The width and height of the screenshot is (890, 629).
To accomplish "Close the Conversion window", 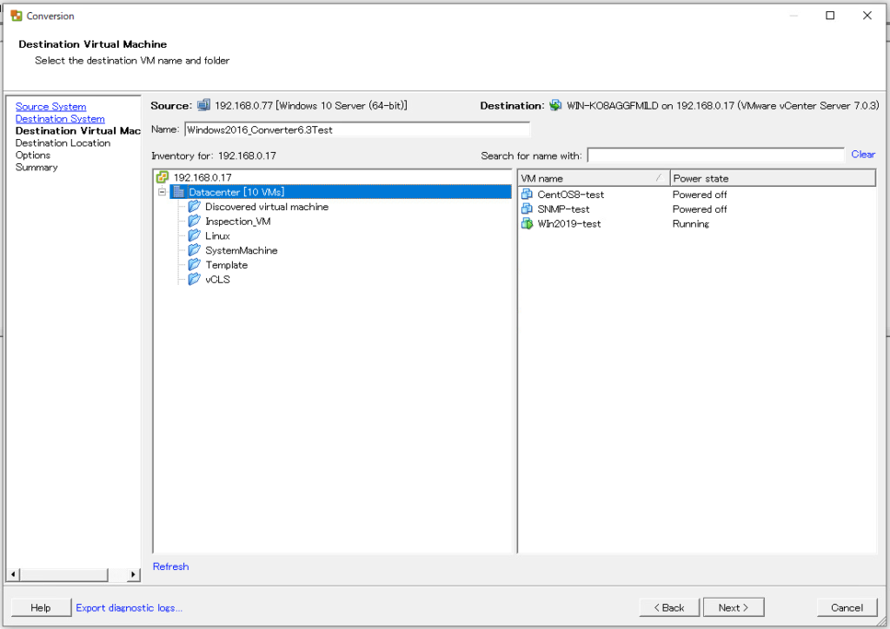I will (x=867, y=16).
